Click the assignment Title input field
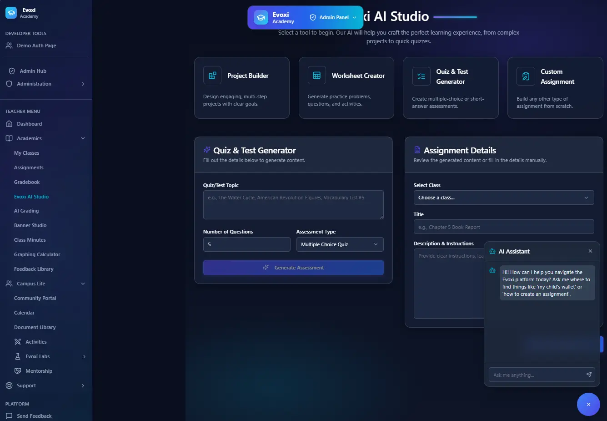607x421 pixels. point(504,227)
